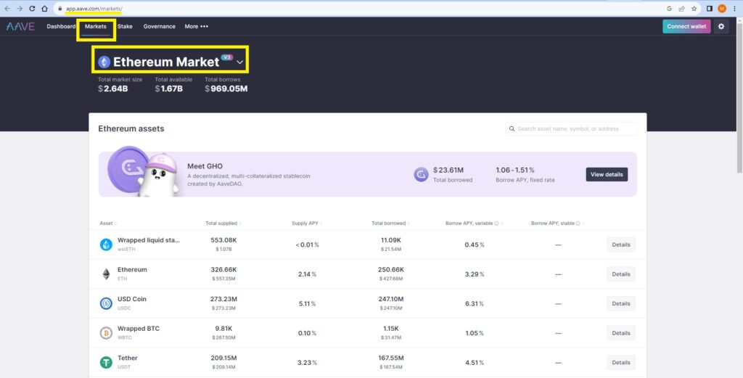Screen dimensions: 743x378
Task: Go to the Stake tab
Action: point(125,27)
